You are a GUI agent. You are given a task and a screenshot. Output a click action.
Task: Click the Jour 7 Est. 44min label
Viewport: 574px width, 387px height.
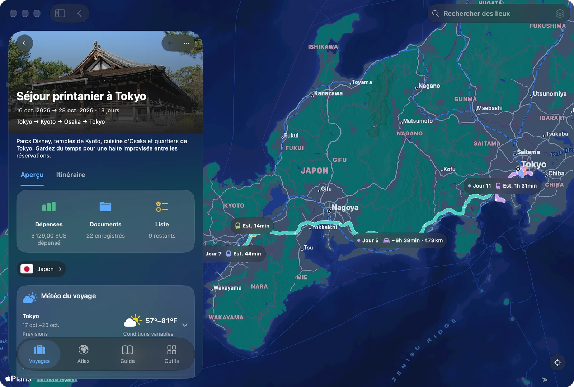click(233, 254)
